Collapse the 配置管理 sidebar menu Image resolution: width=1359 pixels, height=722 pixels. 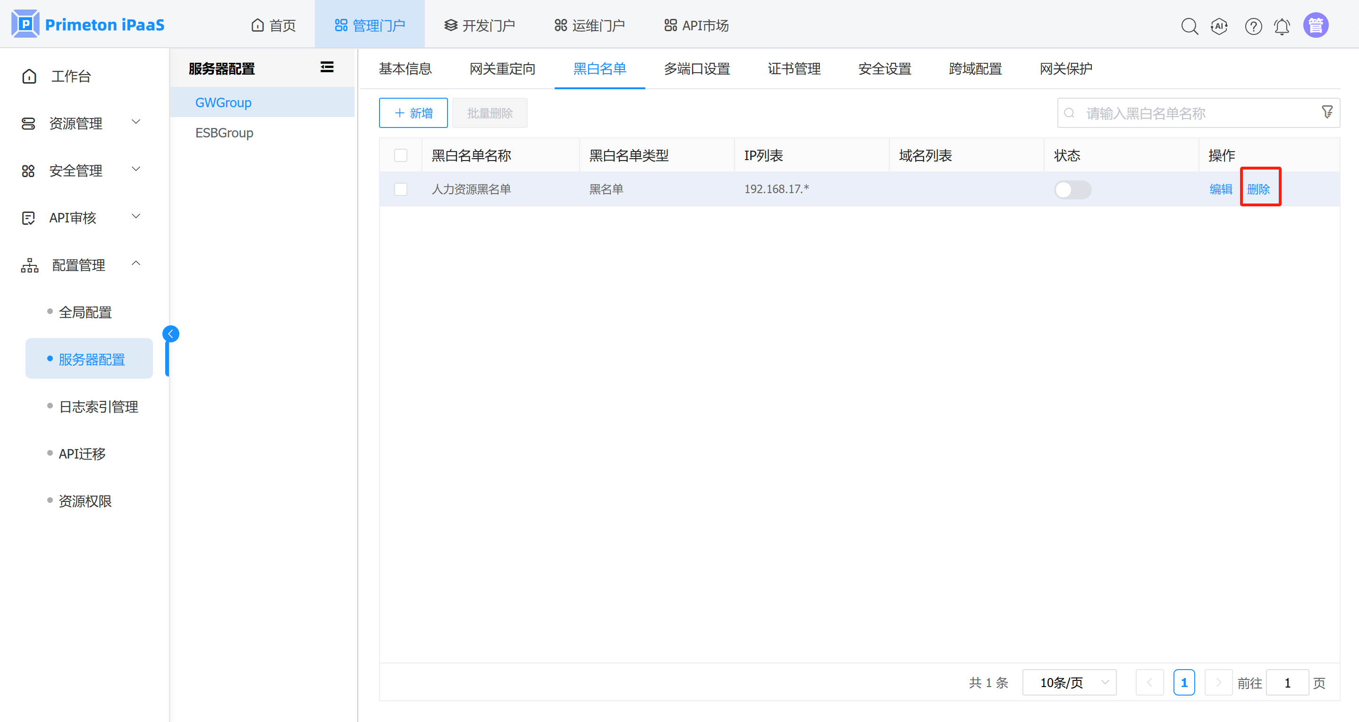click(x=79, y=264)
